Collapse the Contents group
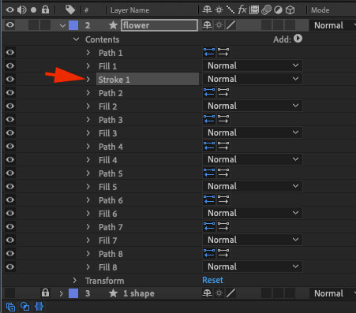Image resolution: width=356 pixels, height=313 pixels. (76, 39)
